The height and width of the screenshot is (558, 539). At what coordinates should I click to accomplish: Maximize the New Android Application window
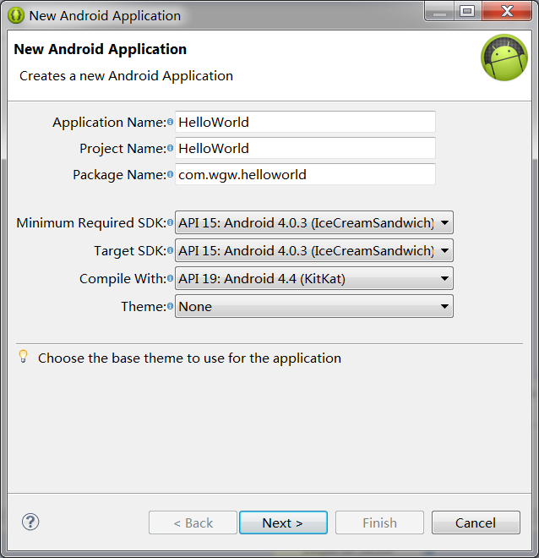pyautogui.click(x=467, y=11)
